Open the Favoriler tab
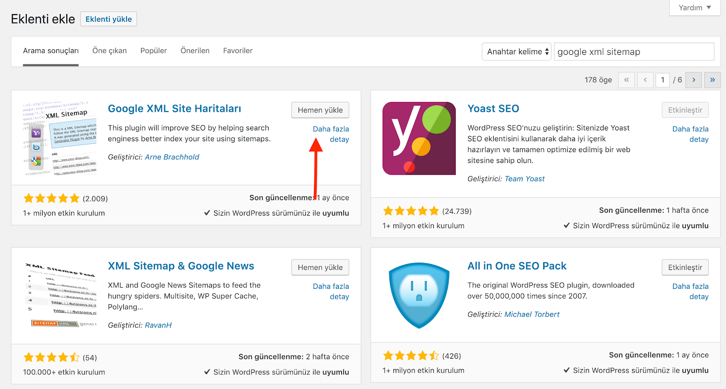726x389 pixels. (238, 51)
